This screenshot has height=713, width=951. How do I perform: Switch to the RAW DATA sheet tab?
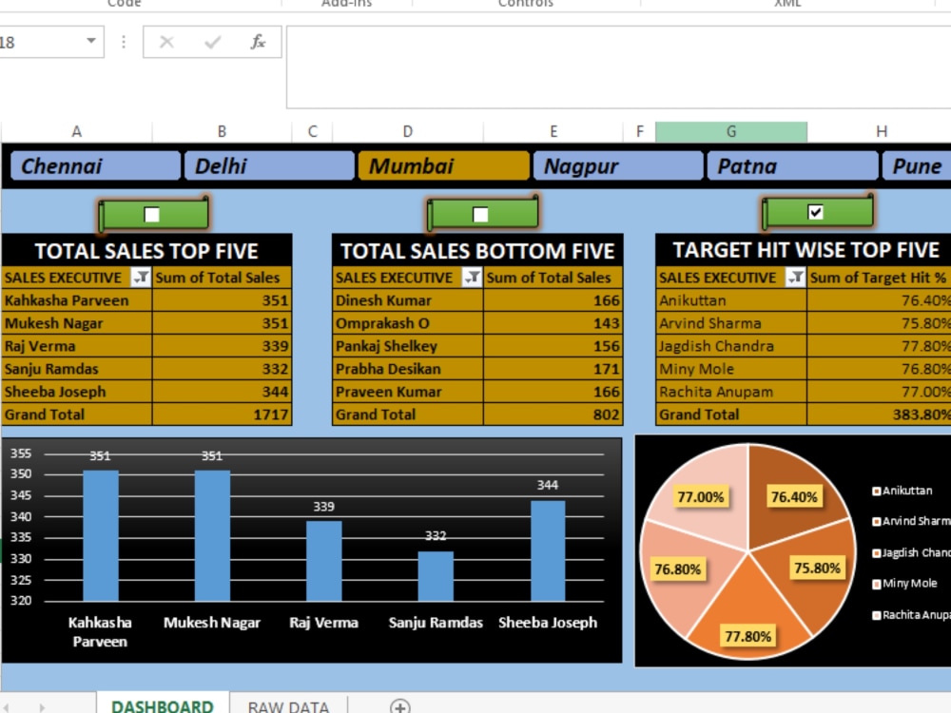click(289, 705)
